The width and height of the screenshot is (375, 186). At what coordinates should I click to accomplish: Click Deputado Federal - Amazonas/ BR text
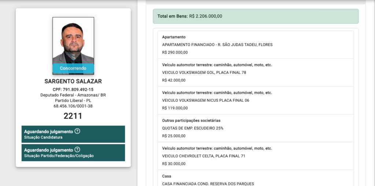click(x=73, y=95)
